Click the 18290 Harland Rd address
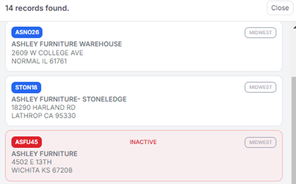 pyautogui.click(x=44, y=108)
